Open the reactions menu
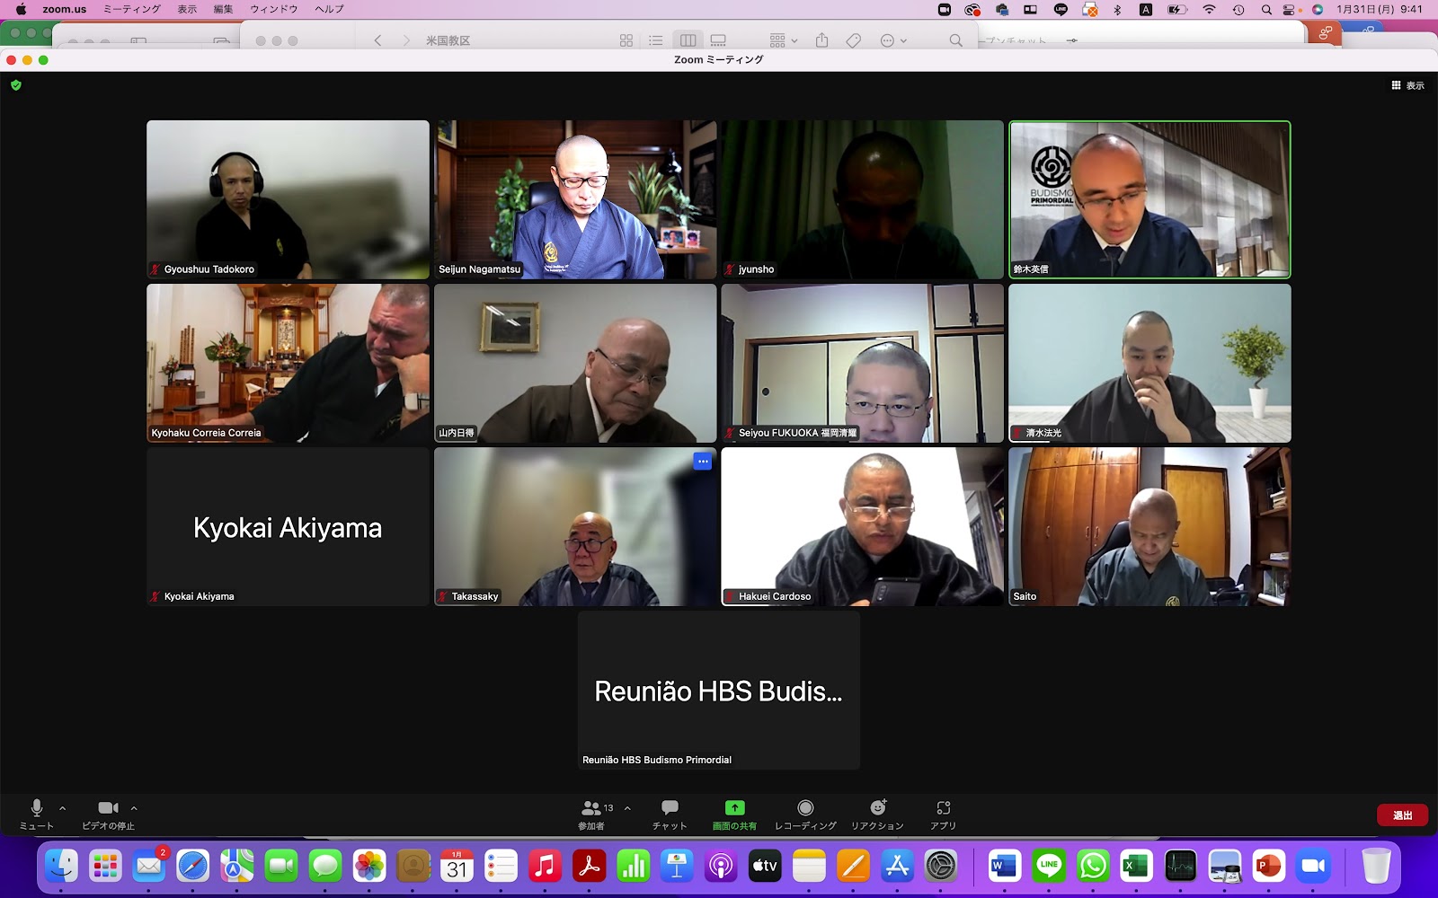Viewport: 1438px width, 898px height. (877, 814)
